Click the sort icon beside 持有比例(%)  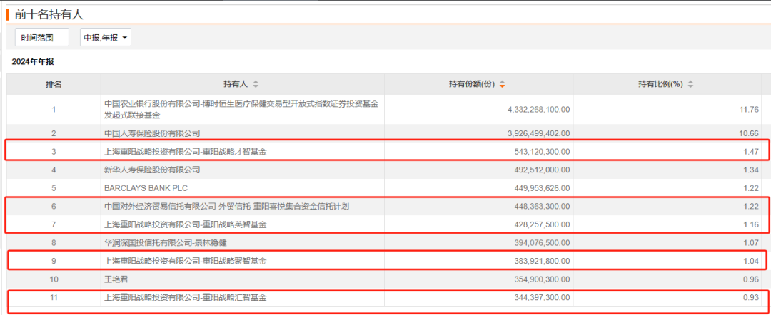click(x=690, y=84)
